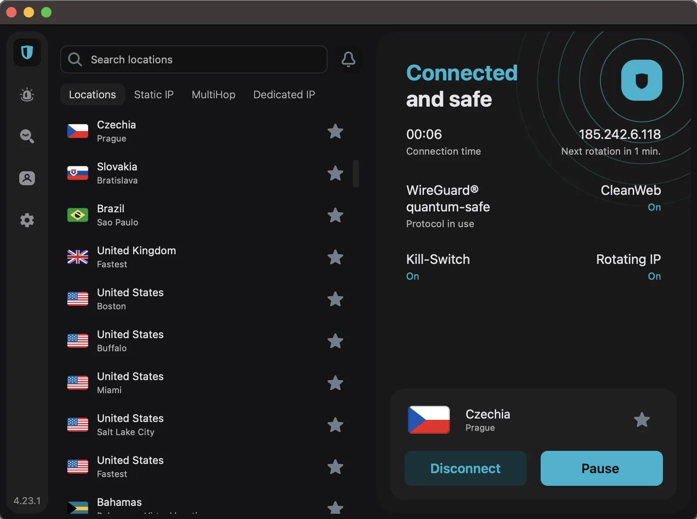This screenshot has height=519, width=697.
Task: Click the US flag beside Buffalo
Action: point(78,341)
